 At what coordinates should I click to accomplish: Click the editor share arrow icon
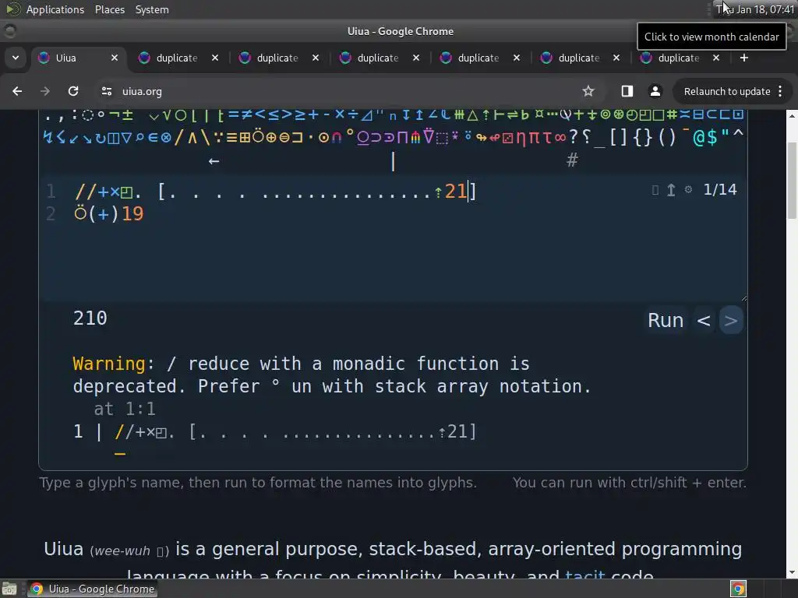coord(671,190)
